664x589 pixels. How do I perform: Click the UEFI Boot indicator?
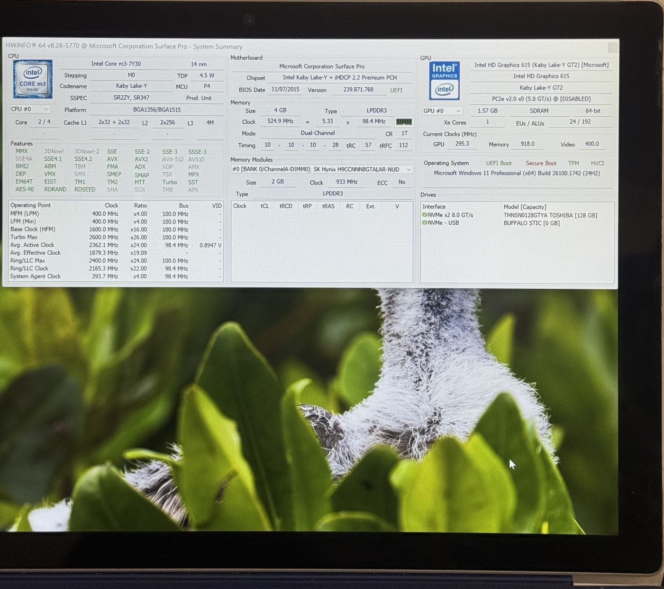(499, 163)
